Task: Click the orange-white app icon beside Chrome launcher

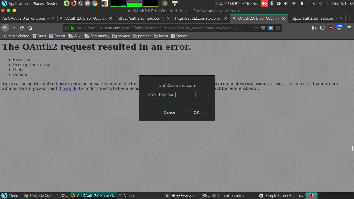Action: [105, 3]
